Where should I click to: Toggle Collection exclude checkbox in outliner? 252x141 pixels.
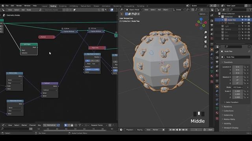point(239,16)
